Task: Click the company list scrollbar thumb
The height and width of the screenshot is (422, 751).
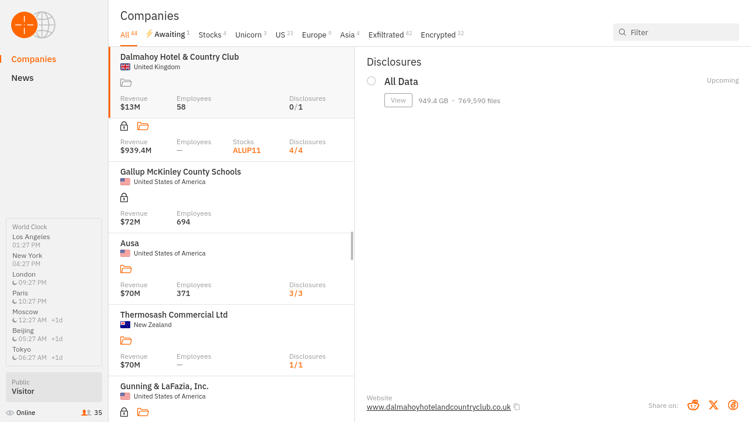Action: click(352, 246)
